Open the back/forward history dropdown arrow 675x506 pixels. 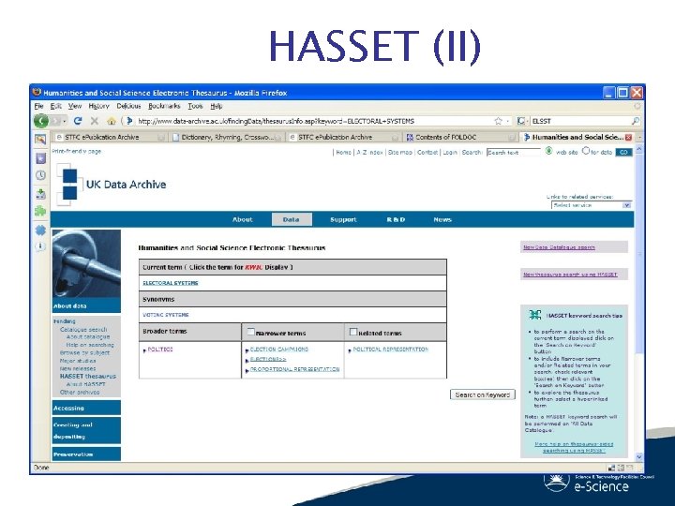point(65,122)
